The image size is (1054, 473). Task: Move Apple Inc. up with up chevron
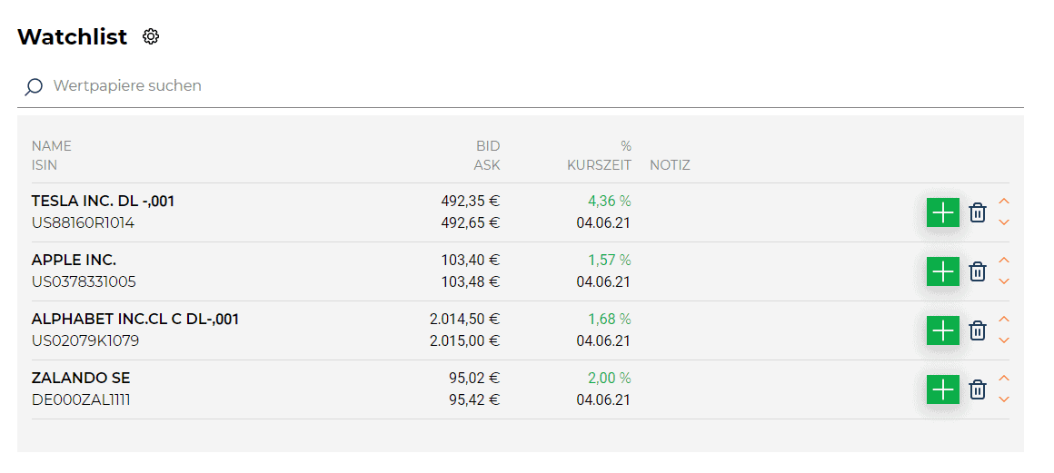point(1004,260)
